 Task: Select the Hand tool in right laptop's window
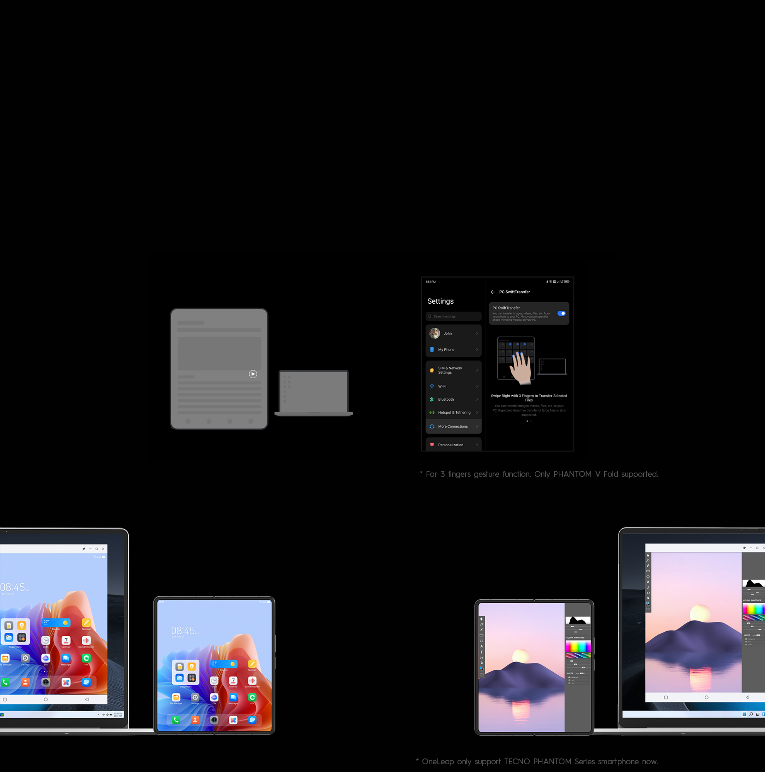(x=648, y=555)
